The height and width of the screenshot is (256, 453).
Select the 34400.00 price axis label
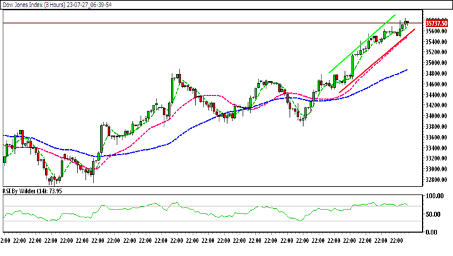tap(436, 95)
